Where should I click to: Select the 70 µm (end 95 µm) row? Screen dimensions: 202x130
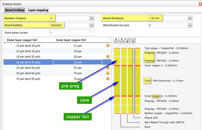(57, 79)
